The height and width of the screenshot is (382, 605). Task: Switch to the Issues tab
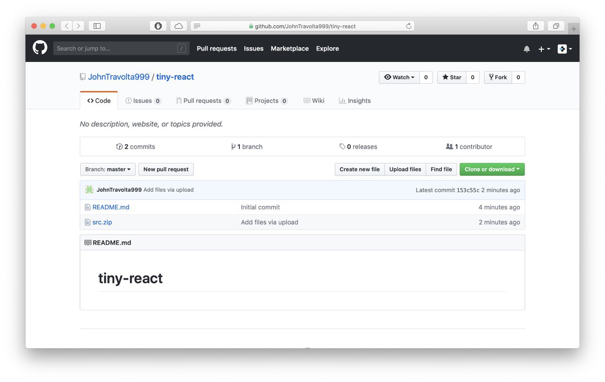click(x=143, y=100)
